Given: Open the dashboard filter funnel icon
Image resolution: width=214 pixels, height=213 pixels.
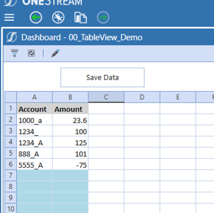Looking at the screenshot, I should [x=14, y=53].
